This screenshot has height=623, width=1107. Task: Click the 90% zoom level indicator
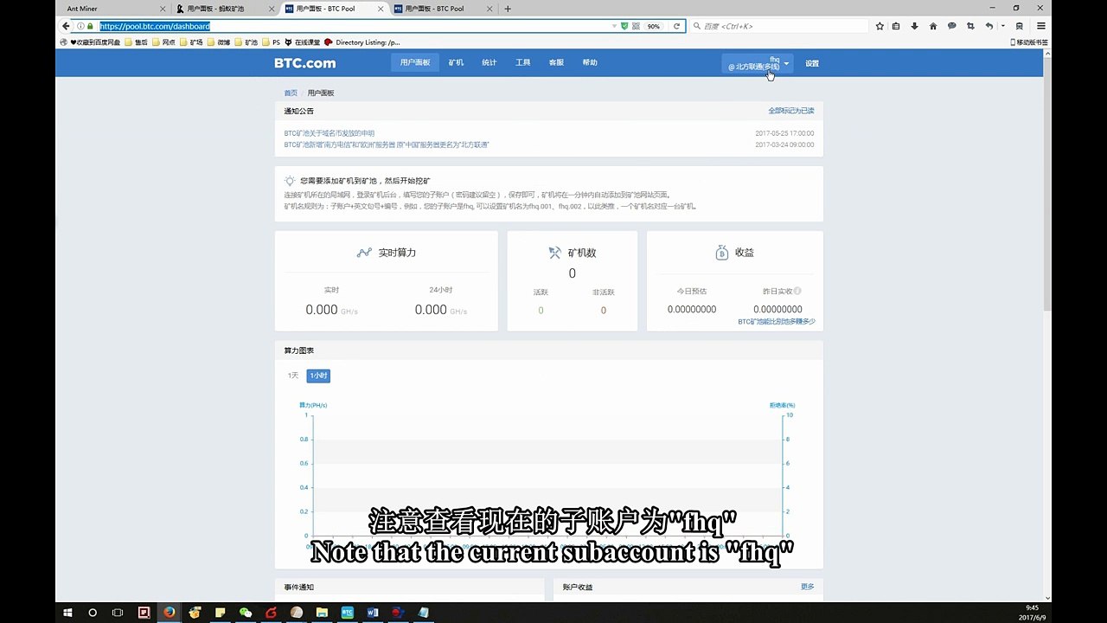654,26
